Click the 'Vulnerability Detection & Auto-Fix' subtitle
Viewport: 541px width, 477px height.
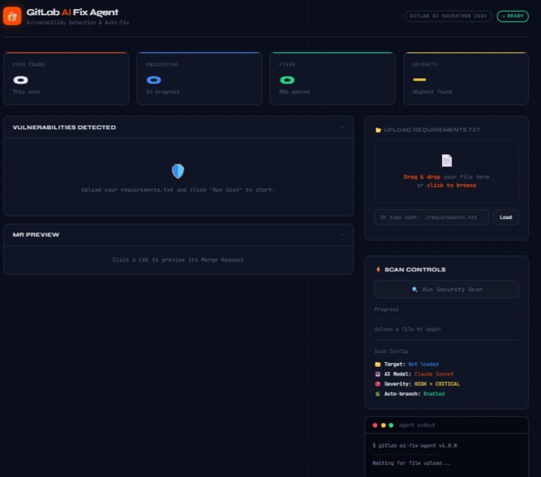point(77,22)
